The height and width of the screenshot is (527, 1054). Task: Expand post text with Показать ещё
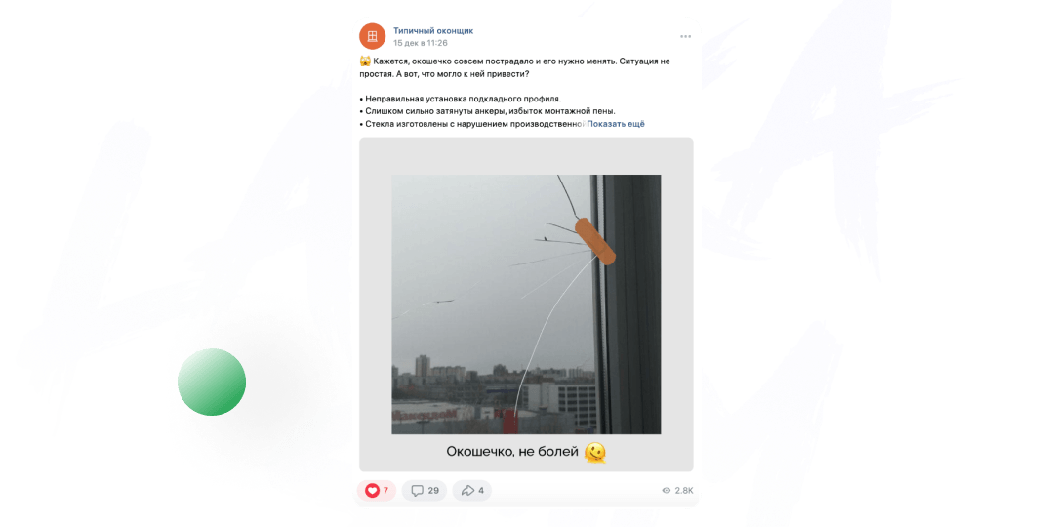coord(616,124)
